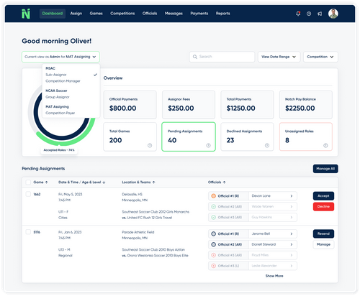Select Sub-Assignor role under MSAC
Image resolution: width=360 pixels, height=296 pixels.
(x=56, y=75)
